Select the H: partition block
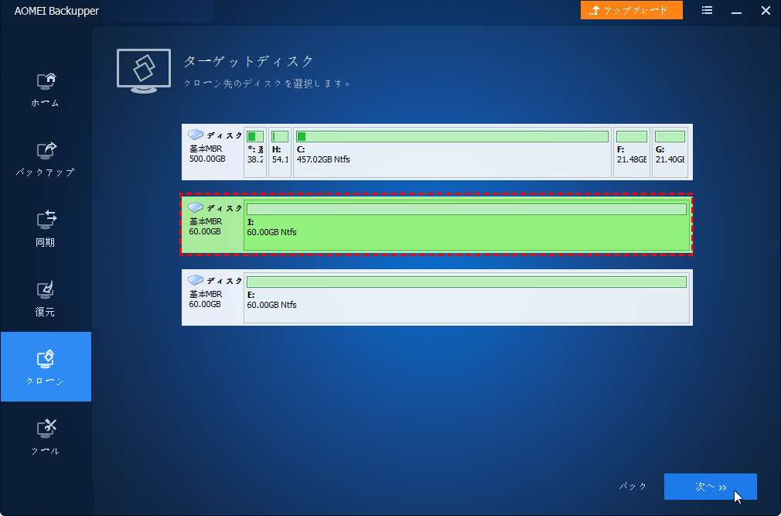This screenshot has width=781, height=516. pos(280,152)
